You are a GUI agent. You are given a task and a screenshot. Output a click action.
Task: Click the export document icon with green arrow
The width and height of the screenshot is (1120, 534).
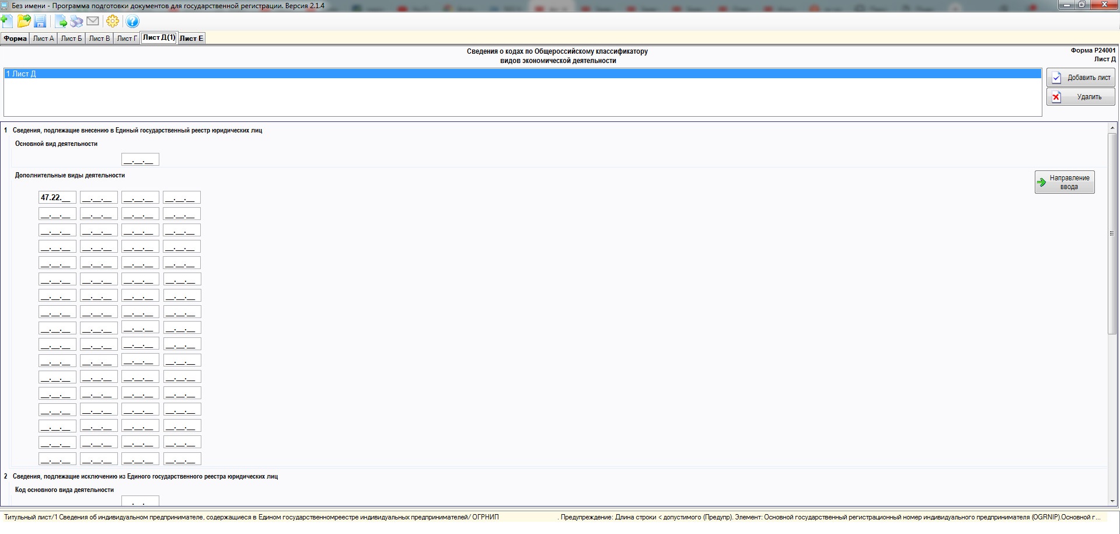61,22
